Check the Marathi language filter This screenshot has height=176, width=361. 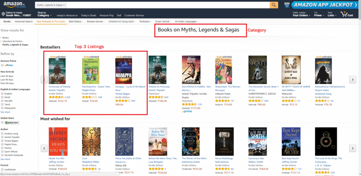coord(2,101)
